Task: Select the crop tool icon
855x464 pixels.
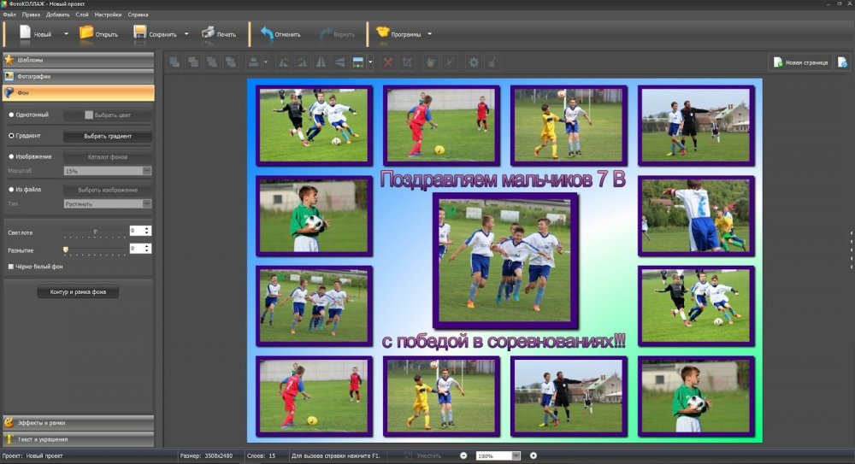Action: (x=407, y=62)
